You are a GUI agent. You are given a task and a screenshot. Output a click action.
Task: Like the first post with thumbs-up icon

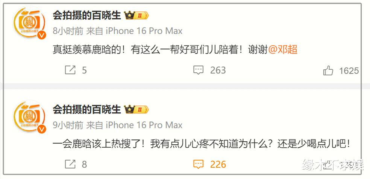point(328,70)
